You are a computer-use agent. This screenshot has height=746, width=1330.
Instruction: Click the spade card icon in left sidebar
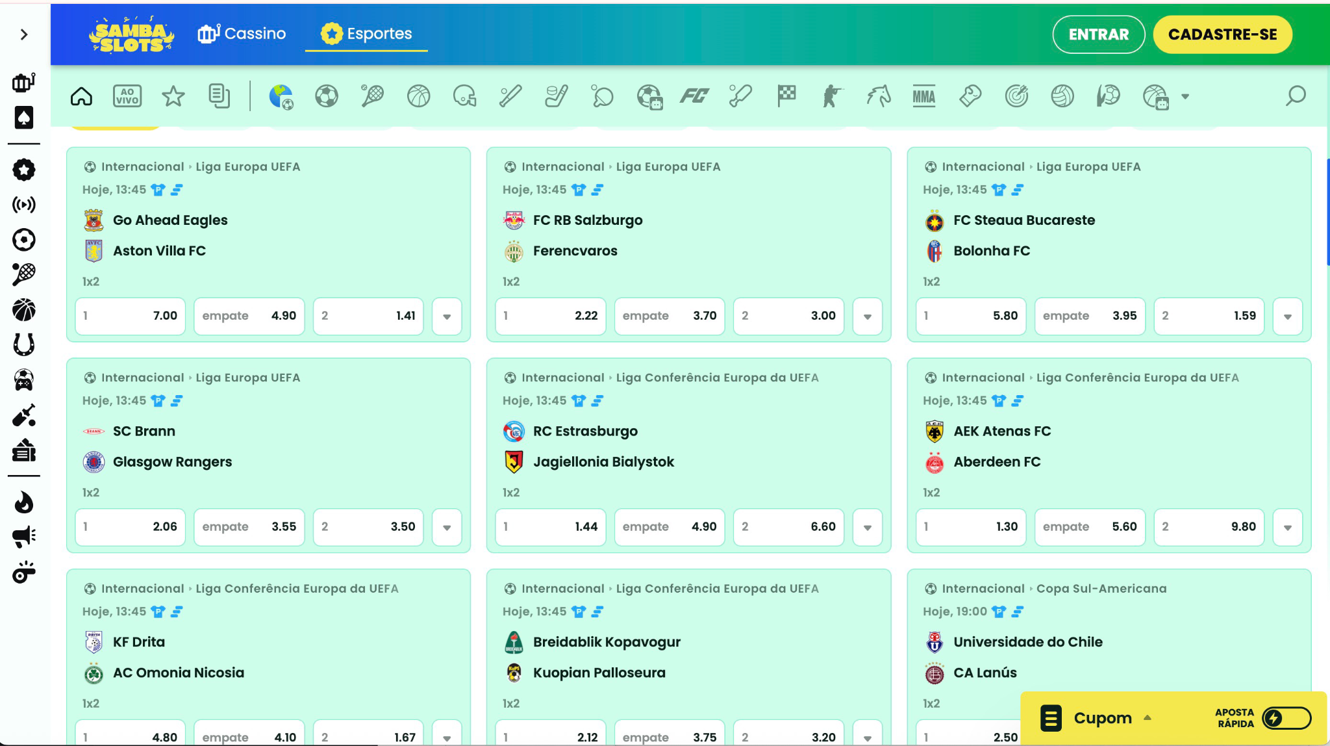24,118
